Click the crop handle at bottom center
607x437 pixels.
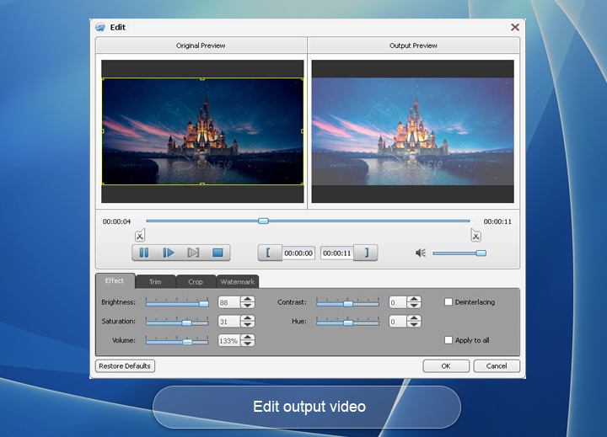202,184
